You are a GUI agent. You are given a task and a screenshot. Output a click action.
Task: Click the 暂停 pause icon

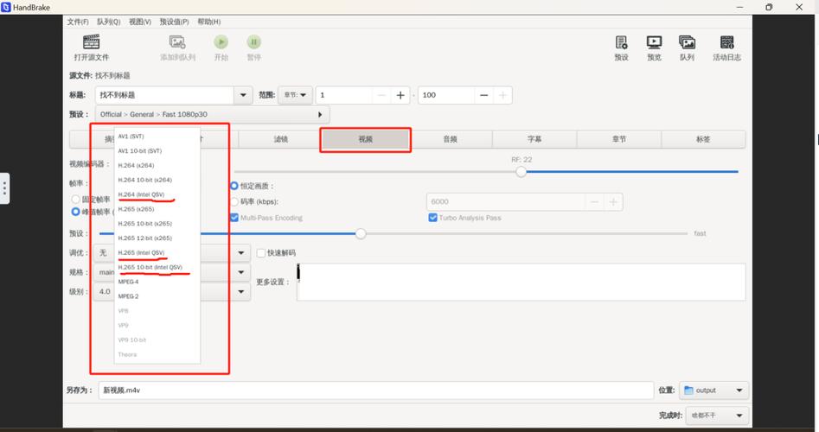click(254, 41)
